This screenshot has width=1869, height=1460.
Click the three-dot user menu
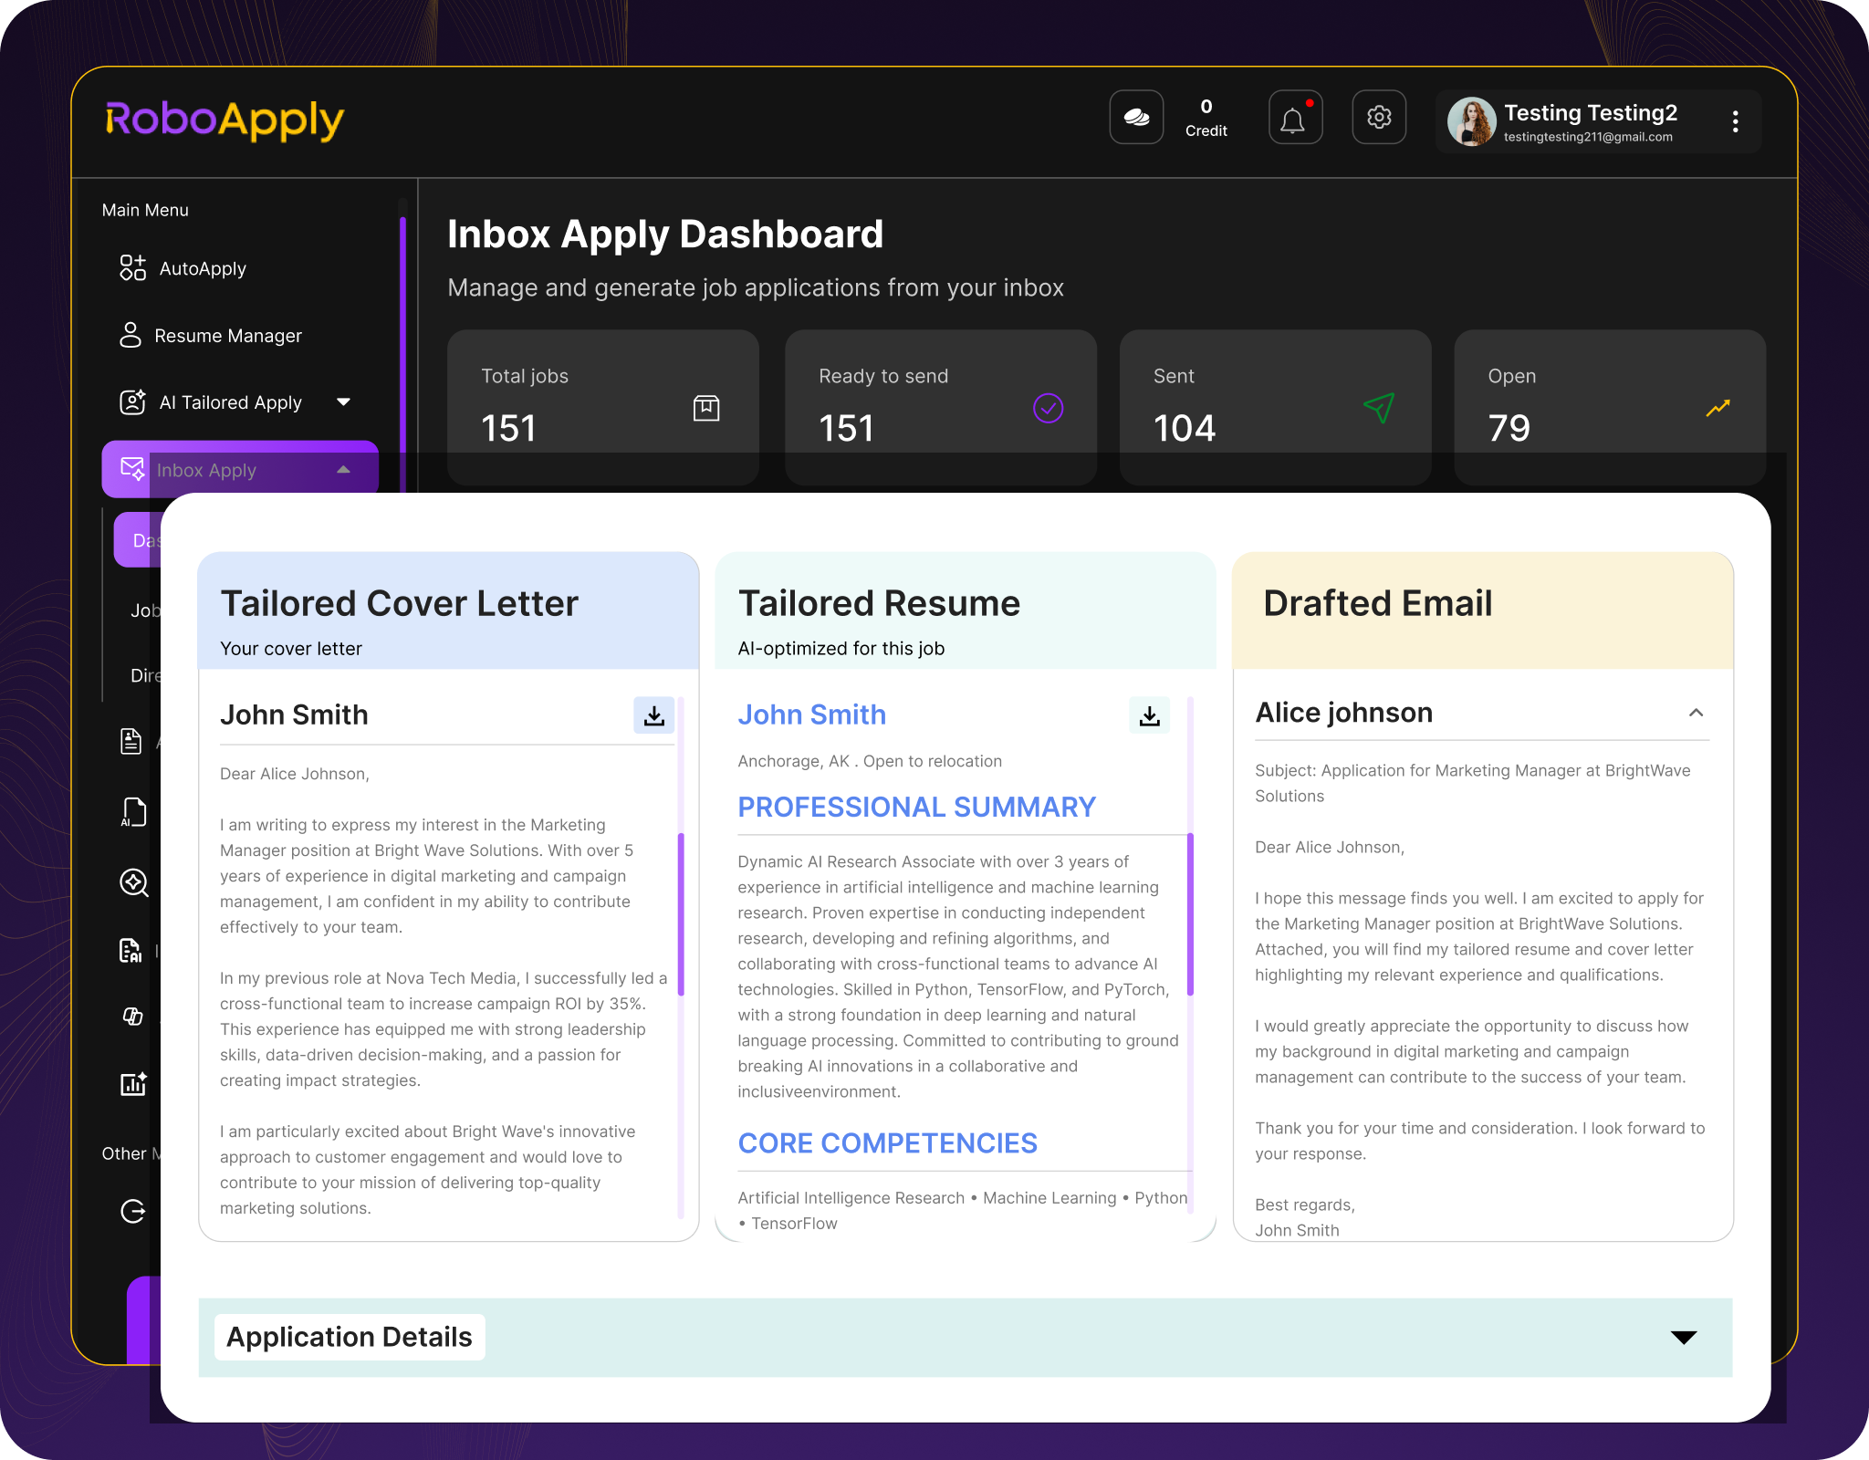coord(1735,121)
